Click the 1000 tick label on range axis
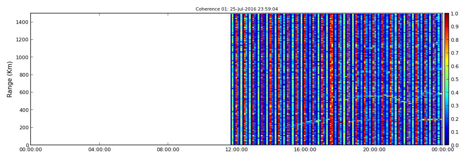466x165 pixels. [x=22, y=57]
